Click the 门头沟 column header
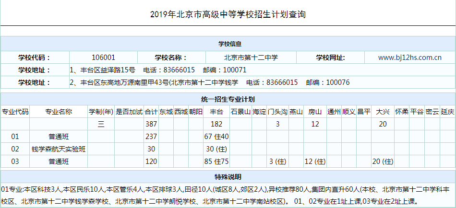Screen dimensions: 456x208 pyautogui.click(x=278, y=112)
